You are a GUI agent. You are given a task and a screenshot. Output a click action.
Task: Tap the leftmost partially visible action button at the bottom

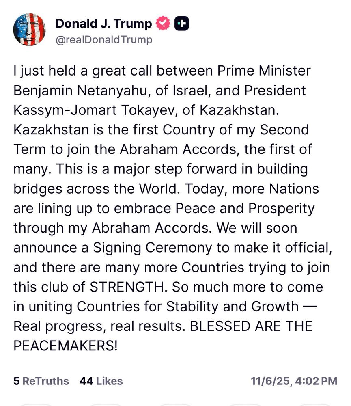coord(36,405)
